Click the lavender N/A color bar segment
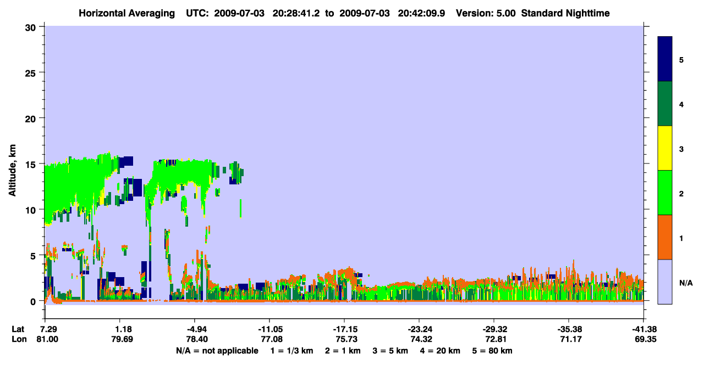This screenshot has height=366, width=715. pyautogui.click(x=665, y=281)
